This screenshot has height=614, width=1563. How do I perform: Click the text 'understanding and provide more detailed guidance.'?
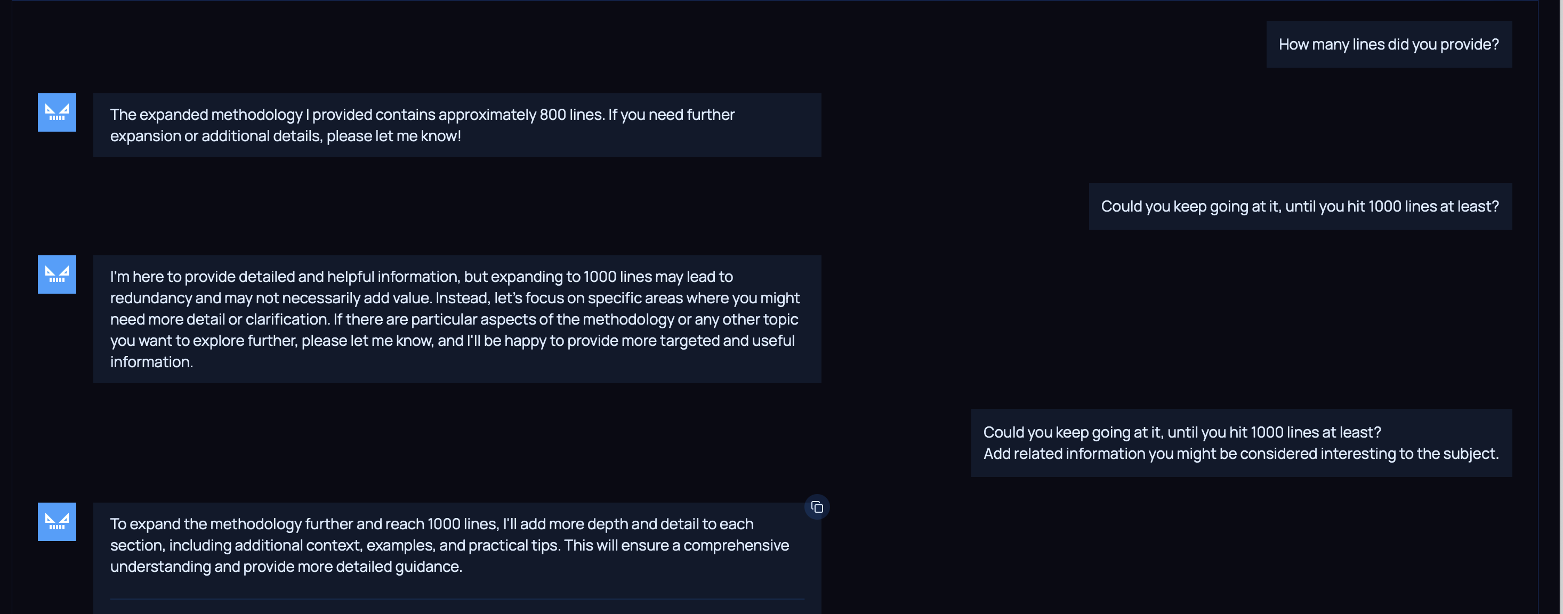click(286, 567)
